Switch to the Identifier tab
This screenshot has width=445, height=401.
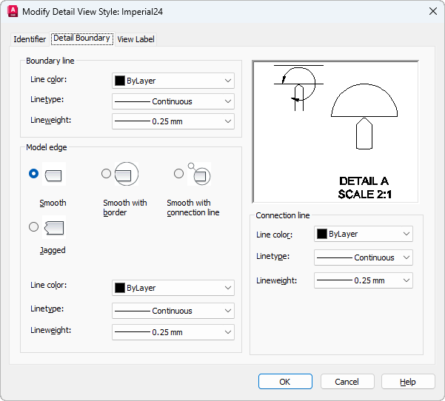30,39
